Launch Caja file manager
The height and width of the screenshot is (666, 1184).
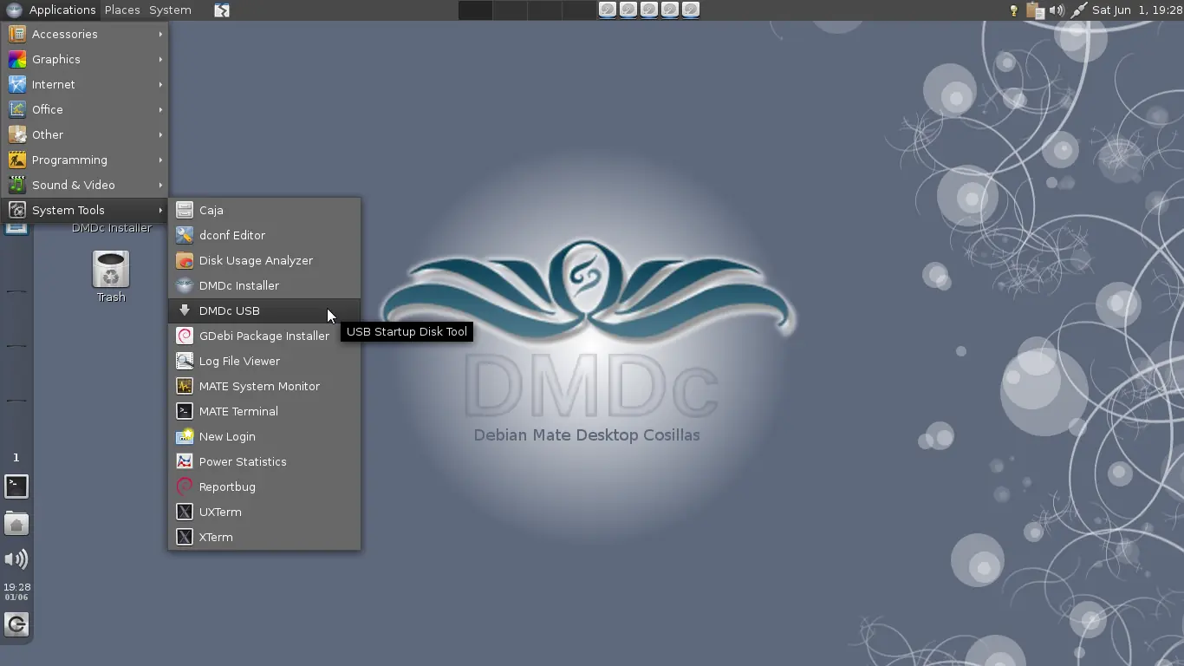264,210
